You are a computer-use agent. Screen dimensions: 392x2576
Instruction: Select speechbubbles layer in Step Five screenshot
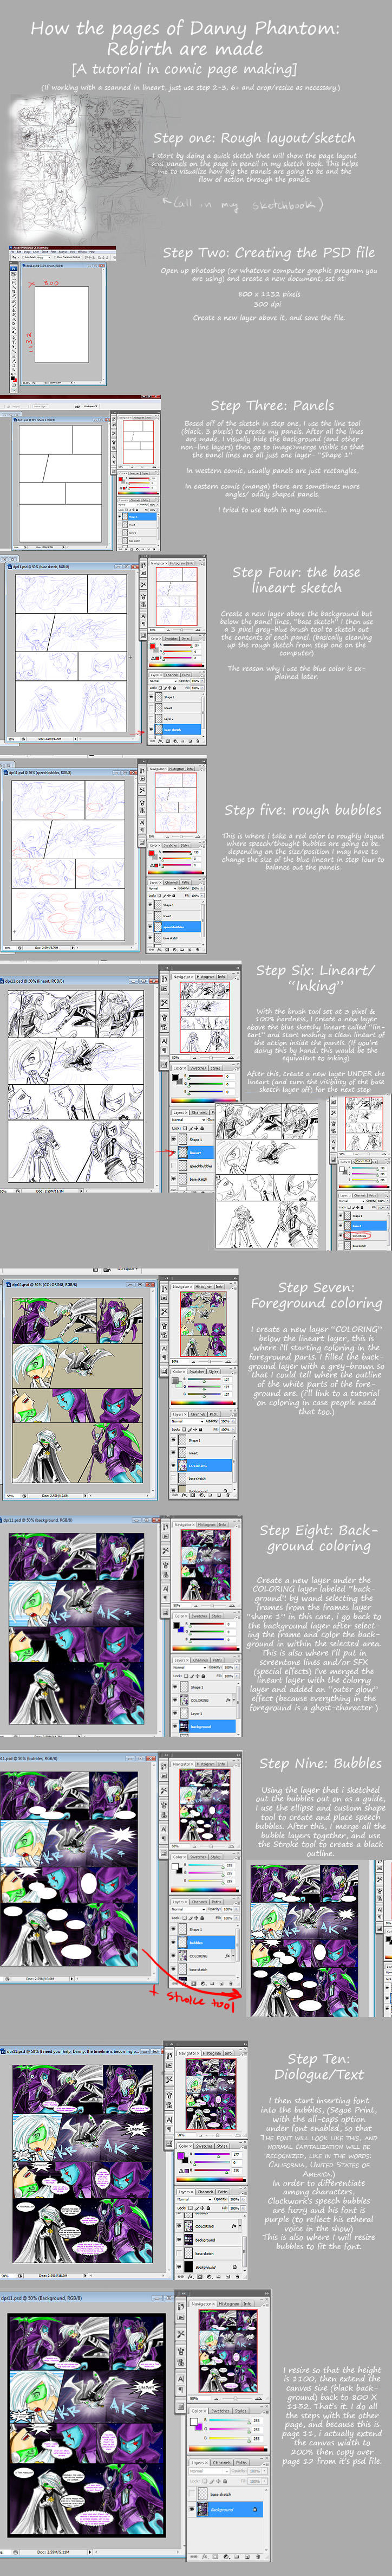pos(175,927)
